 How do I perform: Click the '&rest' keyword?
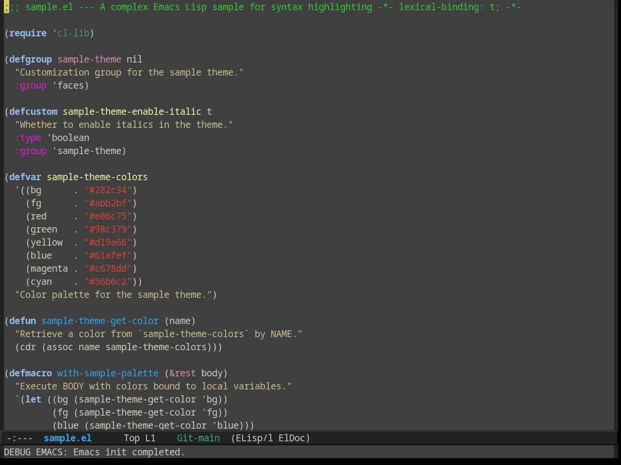[182, 373]
